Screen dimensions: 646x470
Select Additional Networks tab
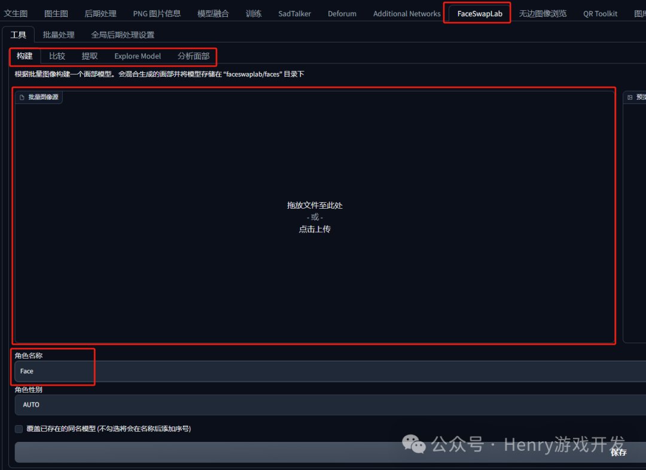[407, 14]
